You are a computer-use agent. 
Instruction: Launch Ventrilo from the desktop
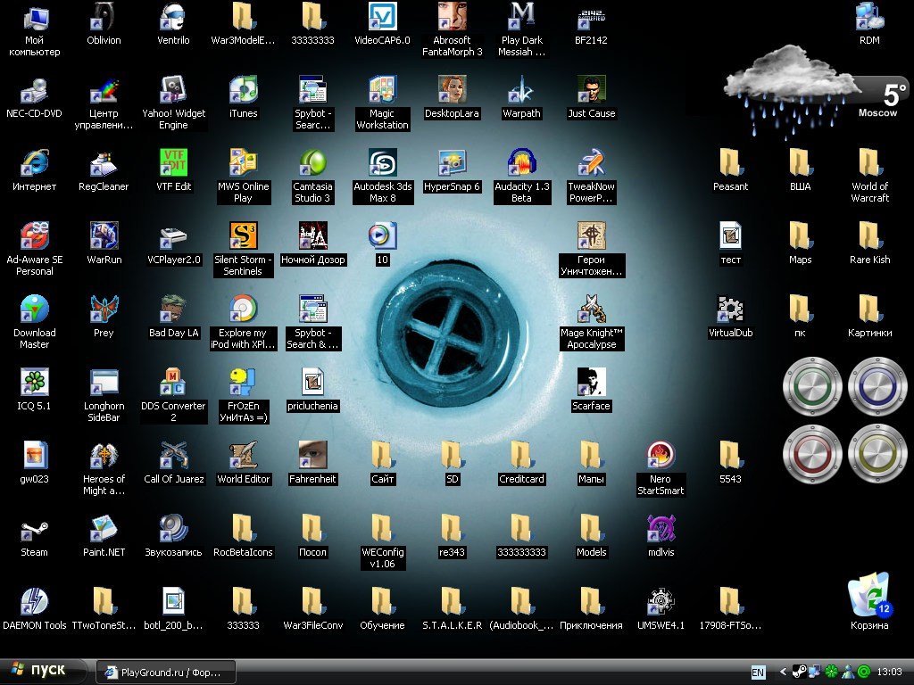pos(173,17)
